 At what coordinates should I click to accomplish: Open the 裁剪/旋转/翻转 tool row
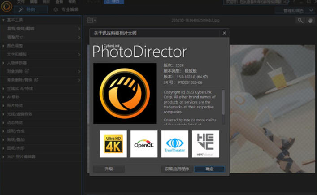(x=41, y=29)
